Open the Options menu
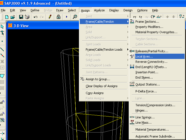Image resolution: width=186 pixels, height=140 pixels. pos(142,11)
